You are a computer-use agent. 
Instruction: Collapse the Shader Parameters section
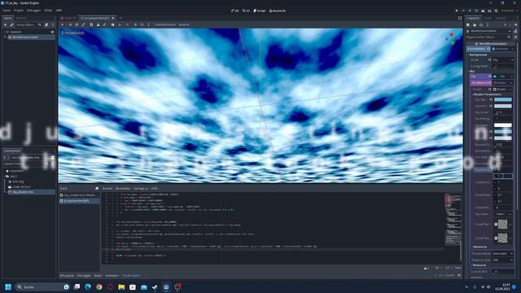[487, 94]
